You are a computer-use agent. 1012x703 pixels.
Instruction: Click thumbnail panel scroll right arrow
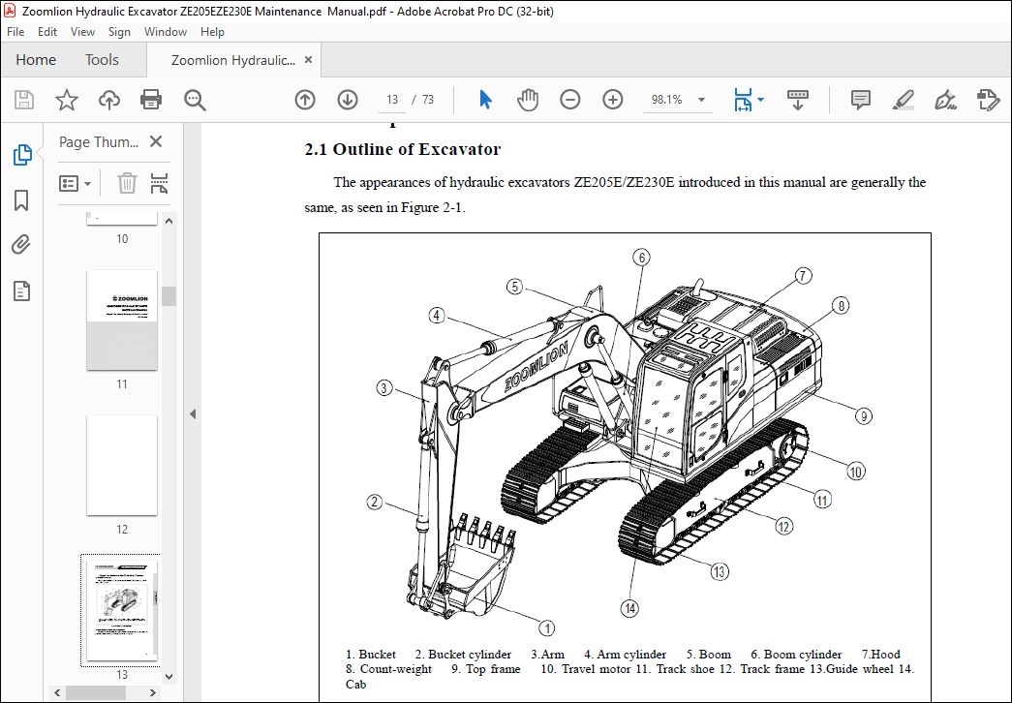[152, 692]
